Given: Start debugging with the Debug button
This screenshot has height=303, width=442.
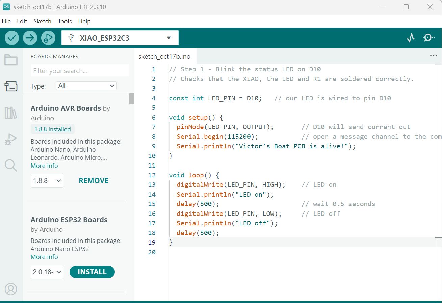Looking at the screenshot, I should [48, 38].
